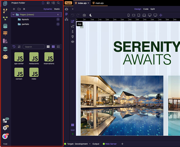Screen dimensions: 180x147
Task: Open the robot AI assistant panel
Action: [x=5, y=57]
